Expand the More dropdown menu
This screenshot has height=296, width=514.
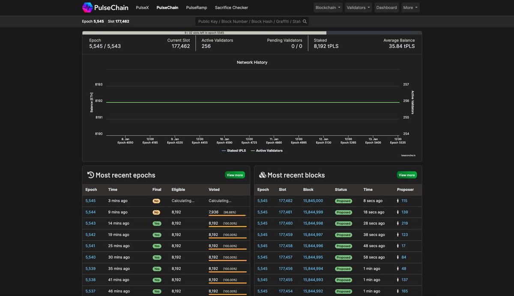tap(410, 8)
